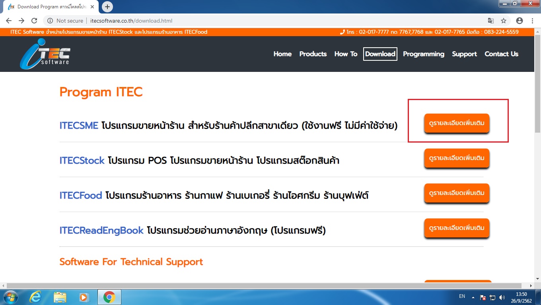Reload the current page
541x305 pixels.
(34, 21)
